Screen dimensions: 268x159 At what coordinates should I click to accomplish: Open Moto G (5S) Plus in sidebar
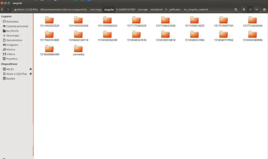(x=16, y=74)
